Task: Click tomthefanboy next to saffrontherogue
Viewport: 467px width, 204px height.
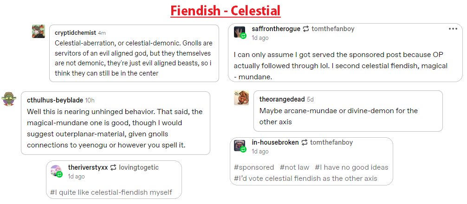Action: (x=333, y=29)
